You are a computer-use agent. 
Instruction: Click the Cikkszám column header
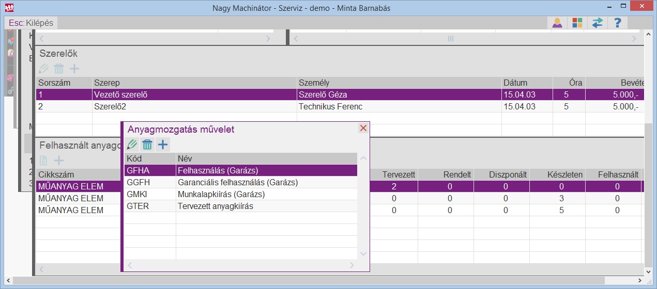coord(78,174)
